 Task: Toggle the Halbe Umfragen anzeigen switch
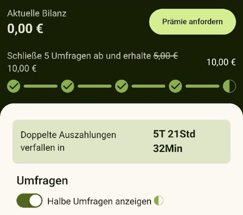29,201
